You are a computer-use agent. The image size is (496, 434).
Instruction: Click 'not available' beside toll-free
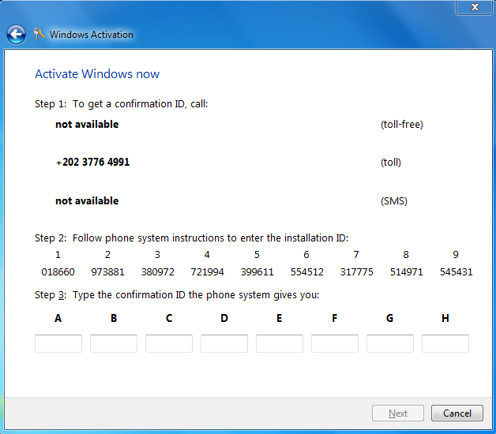click(87, 124)
